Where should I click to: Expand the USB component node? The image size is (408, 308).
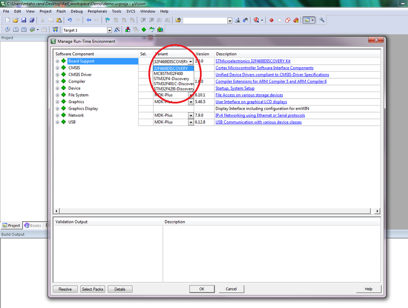tap(57, 122)
